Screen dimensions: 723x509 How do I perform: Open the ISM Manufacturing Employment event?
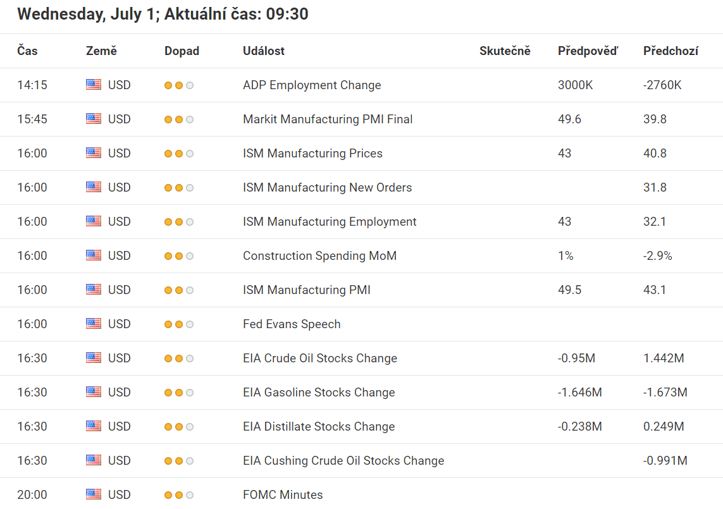330,221
